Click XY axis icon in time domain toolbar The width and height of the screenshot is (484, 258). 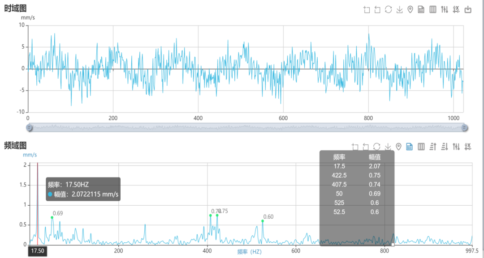click(x=456, y=10)
